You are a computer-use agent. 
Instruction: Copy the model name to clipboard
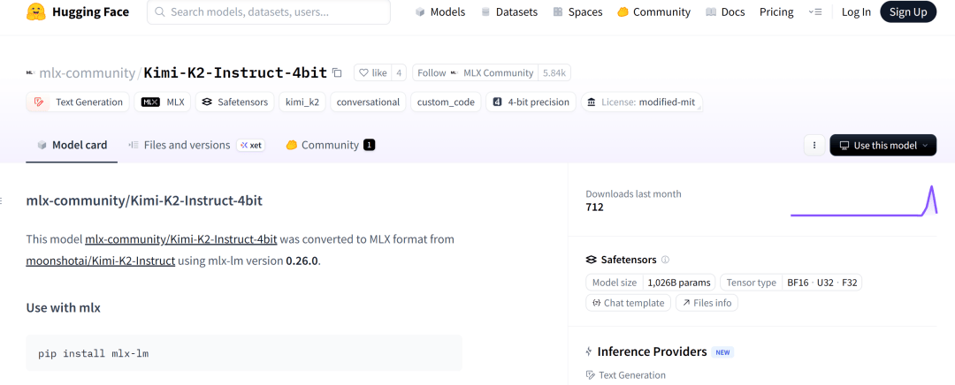click(x=337, y=72)
